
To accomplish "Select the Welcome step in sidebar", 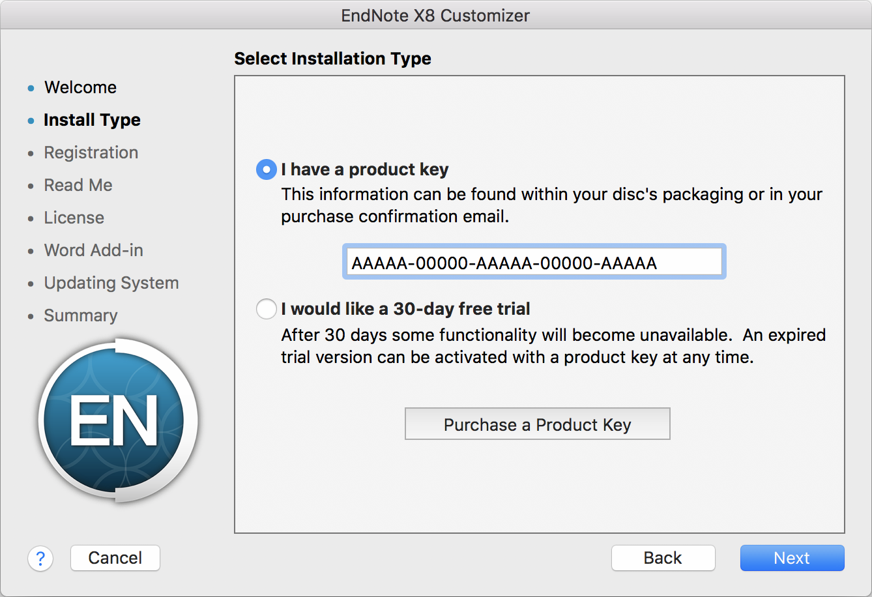I will point(80,87).
